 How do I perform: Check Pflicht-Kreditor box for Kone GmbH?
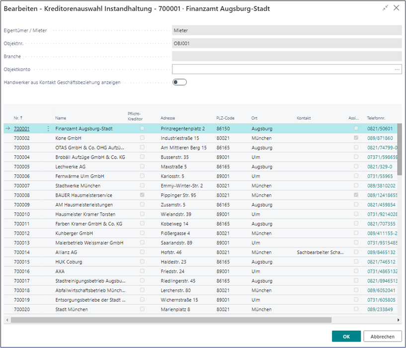142,138
